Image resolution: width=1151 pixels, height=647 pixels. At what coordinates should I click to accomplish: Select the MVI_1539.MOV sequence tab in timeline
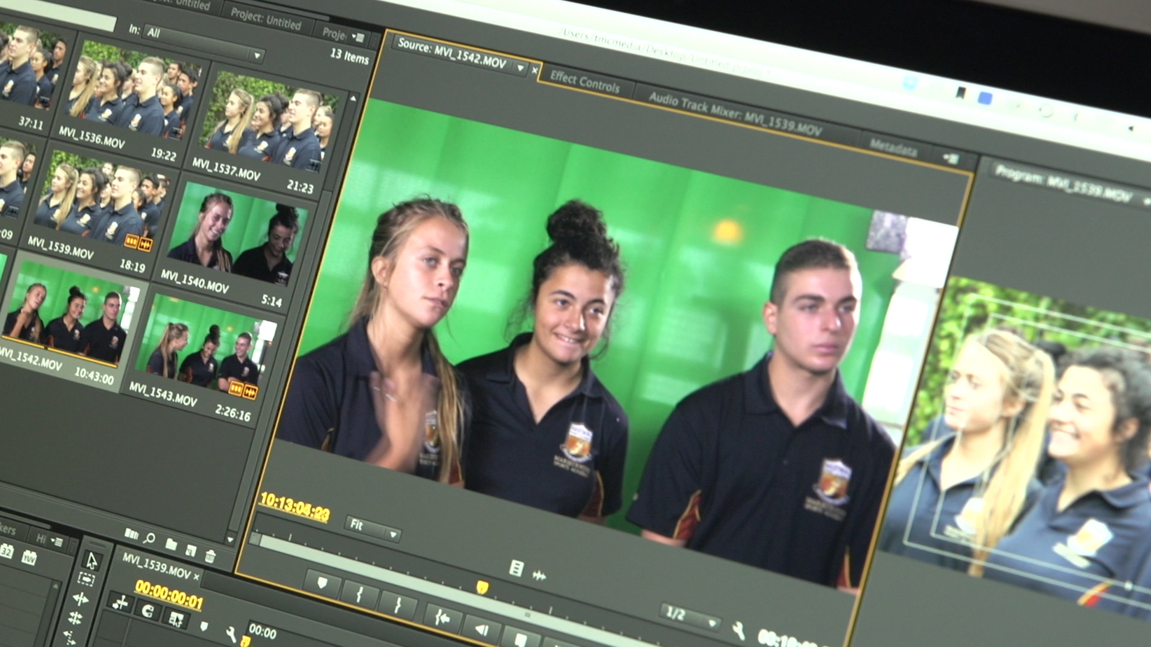pos(156,566)
